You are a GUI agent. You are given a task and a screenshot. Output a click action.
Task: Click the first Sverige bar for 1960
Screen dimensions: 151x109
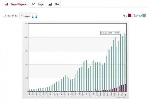pos(29,90)
